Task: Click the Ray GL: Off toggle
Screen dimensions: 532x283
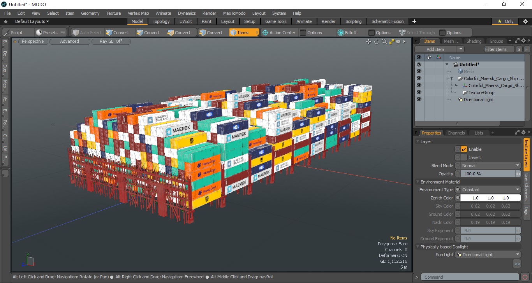Action: pos(111,41)
